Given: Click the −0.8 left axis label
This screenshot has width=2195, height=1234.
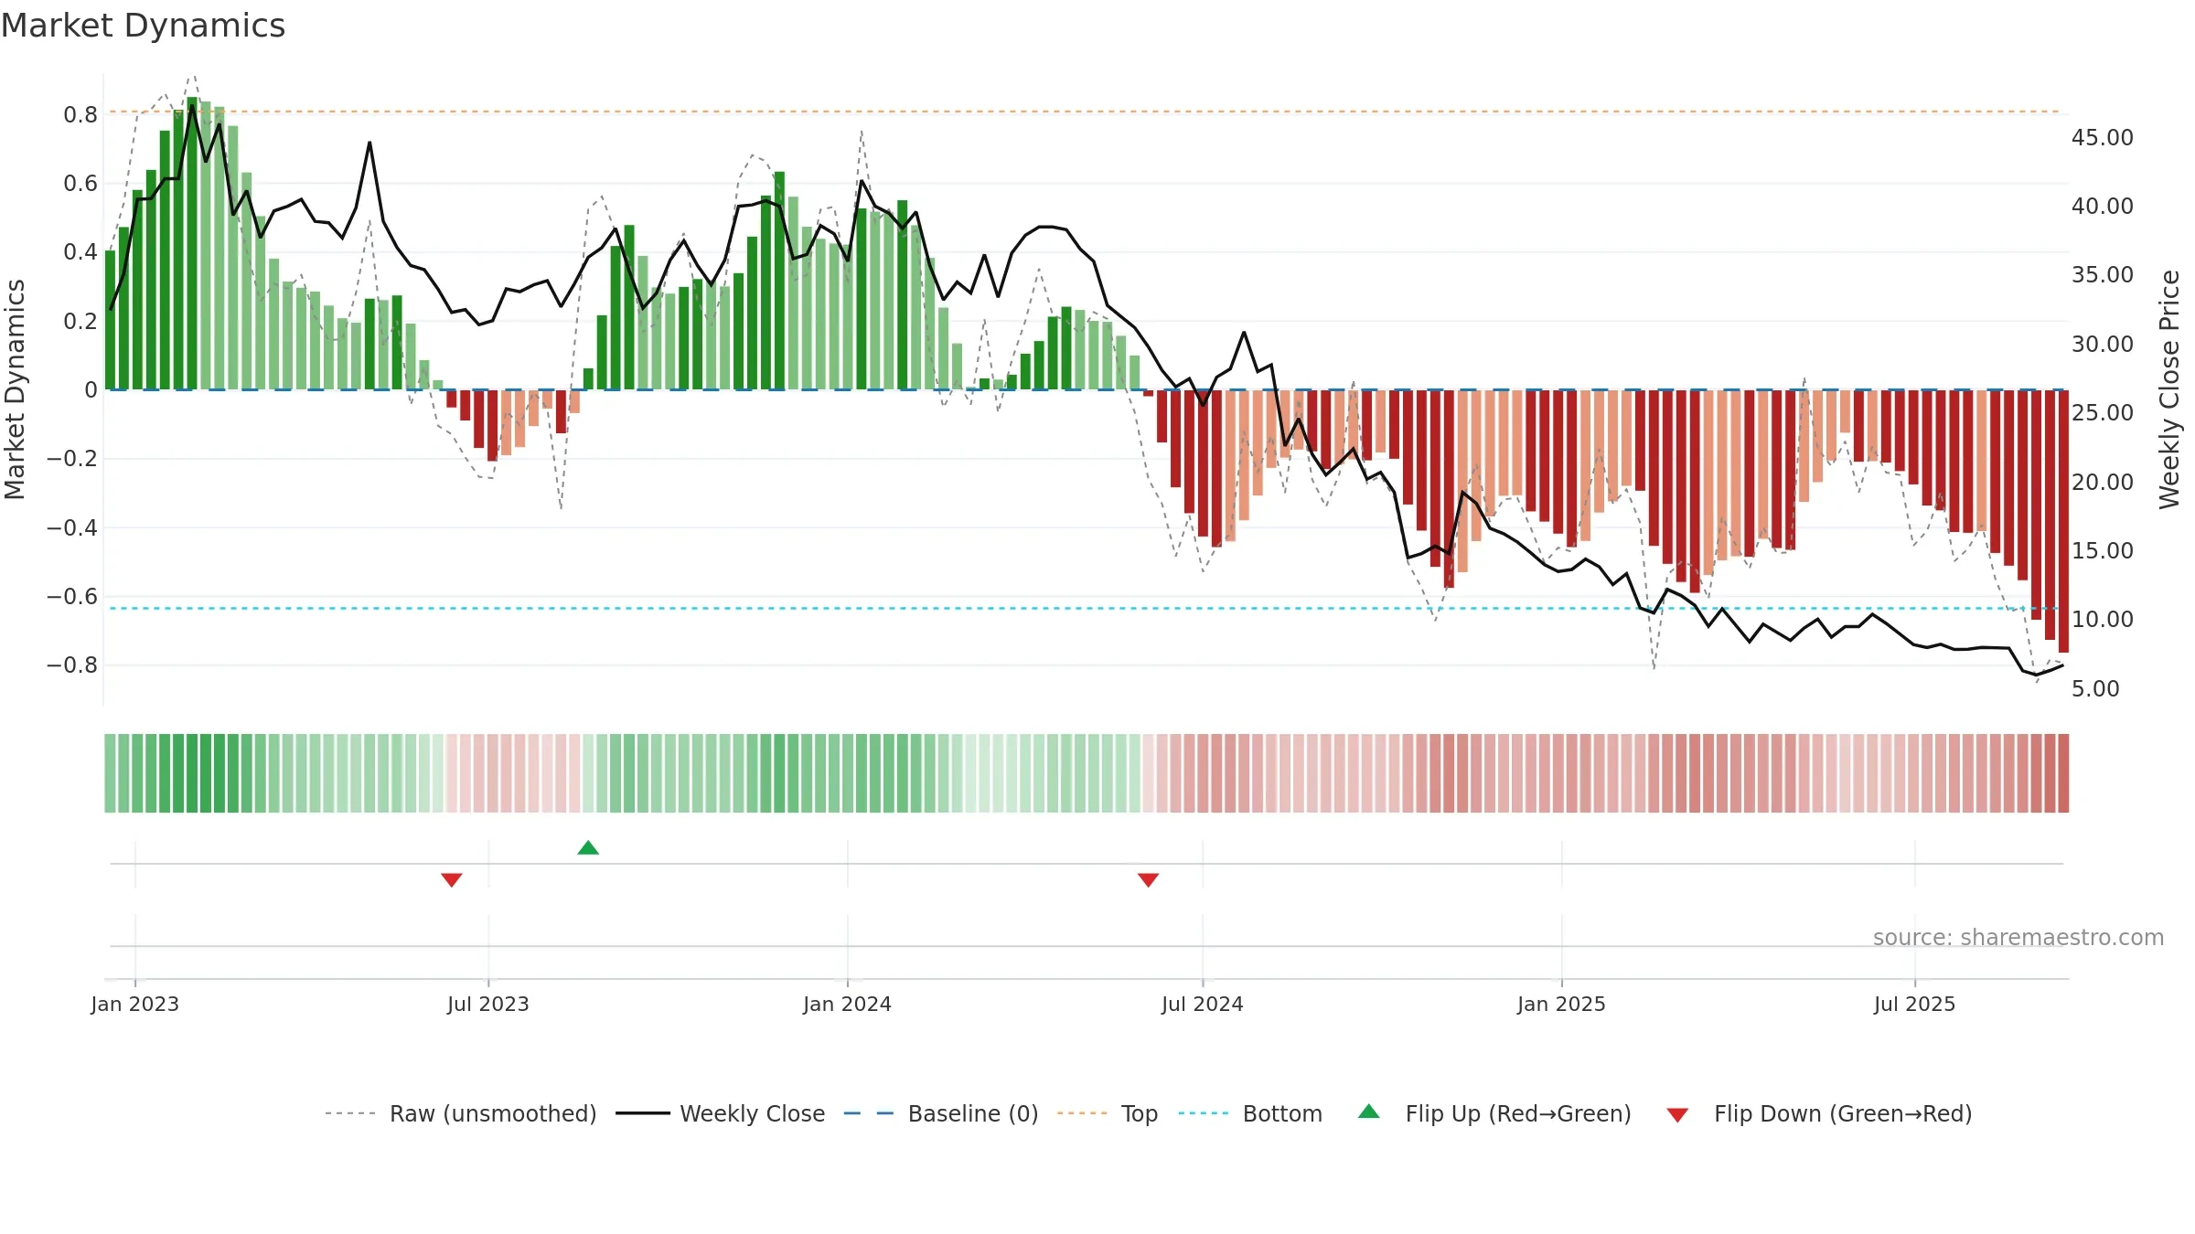Looking at the screenshot, I should point(72,665).
